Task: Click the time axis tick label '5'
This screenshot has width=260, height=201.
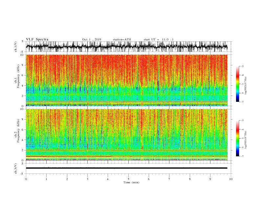Action: point(128,179)
